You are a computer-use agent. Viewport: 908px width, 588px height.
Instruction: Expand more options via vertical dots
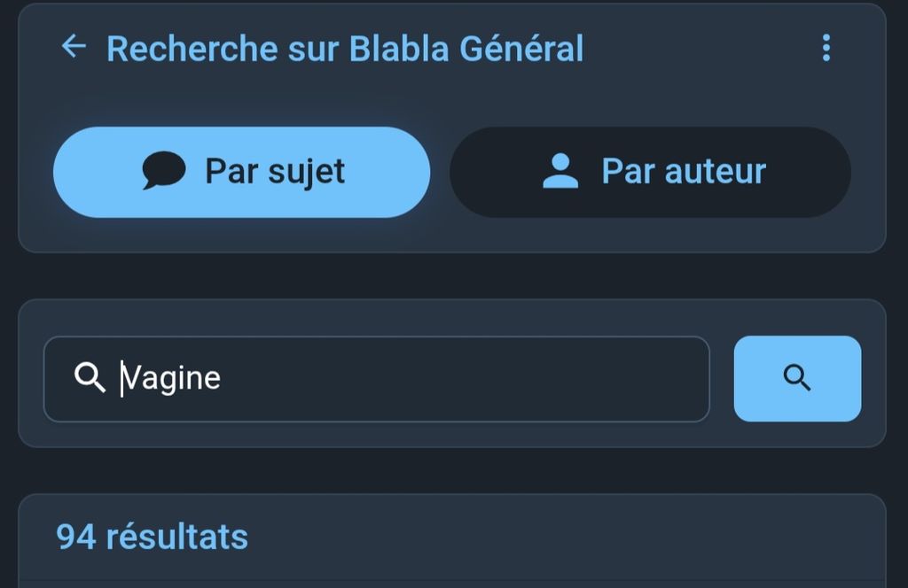coord(826,48)
